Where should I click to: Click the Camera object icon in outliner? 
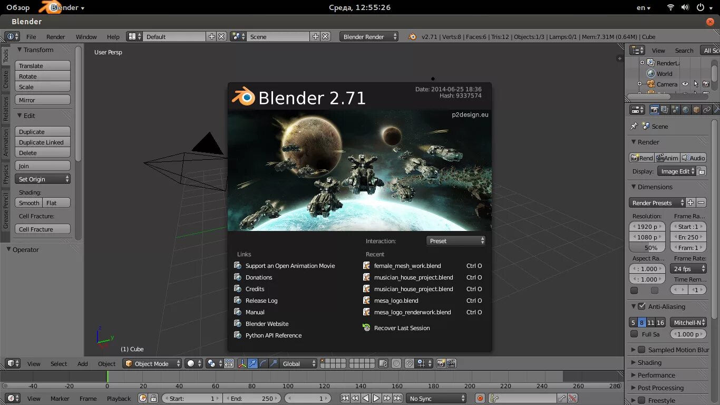tap(651, 84)
